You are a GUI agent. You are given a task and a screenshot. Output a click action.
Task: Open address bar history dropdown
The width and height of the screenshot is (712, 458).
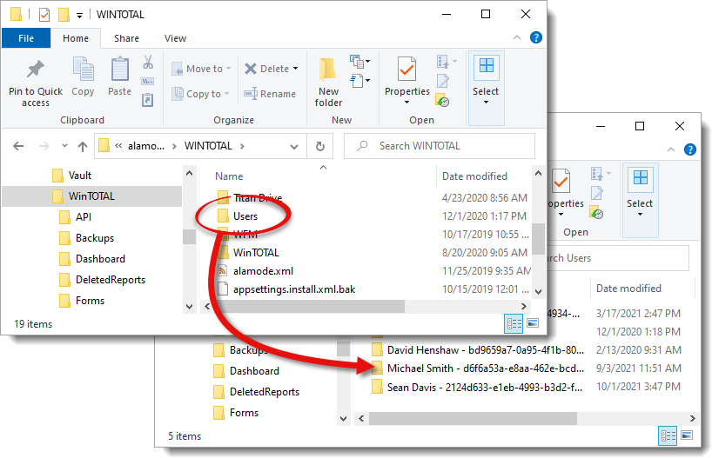294,146
